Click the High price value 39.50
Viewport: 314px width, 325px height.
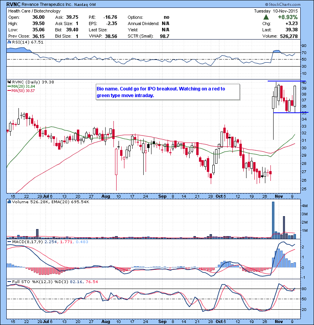point(38,23)
